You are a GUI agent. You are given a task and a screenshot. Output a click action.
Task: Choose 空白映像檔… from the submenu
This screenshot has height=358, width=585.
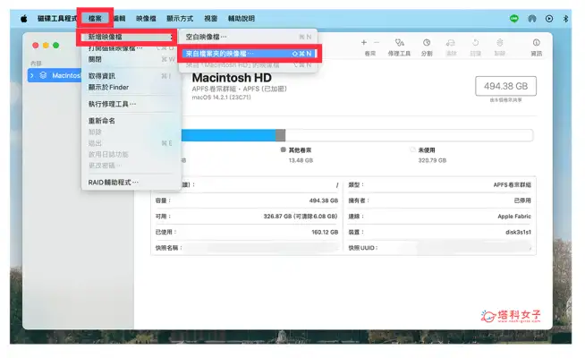248,37
